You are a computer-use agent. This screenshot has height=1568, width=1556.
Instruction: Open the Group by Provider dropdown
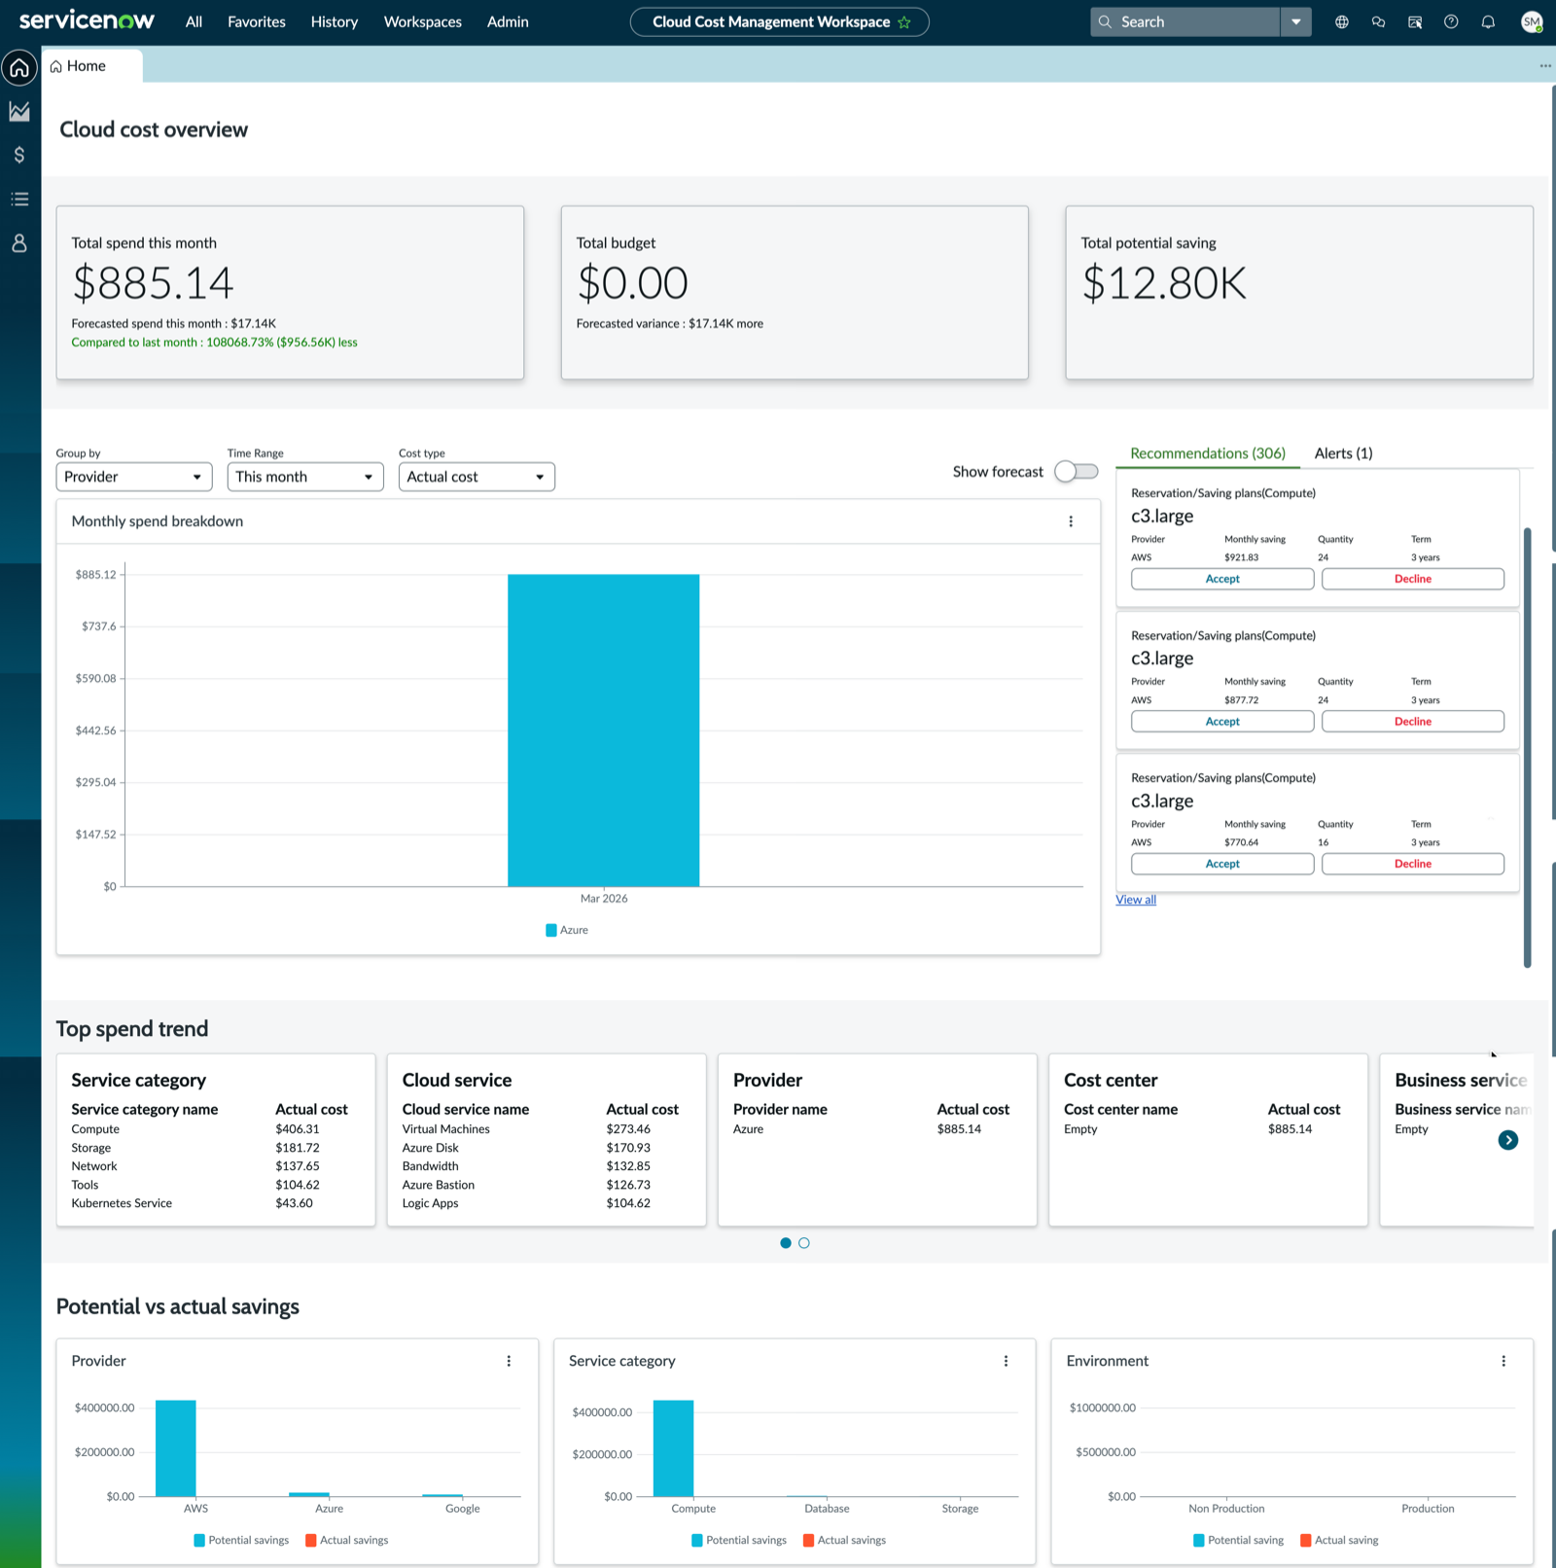134,477
